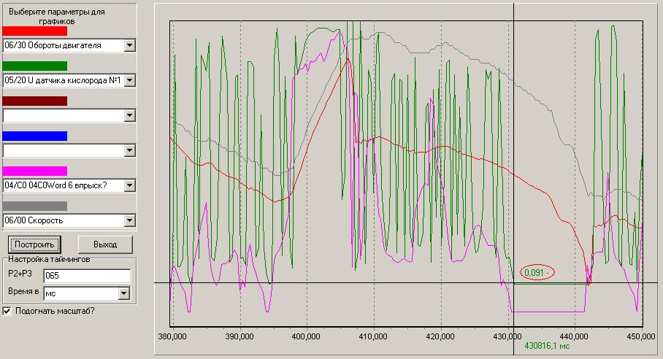Viewport: 663px width, 359px height.
Task: Click the Выход button
Action: click(x=105, y=244)
